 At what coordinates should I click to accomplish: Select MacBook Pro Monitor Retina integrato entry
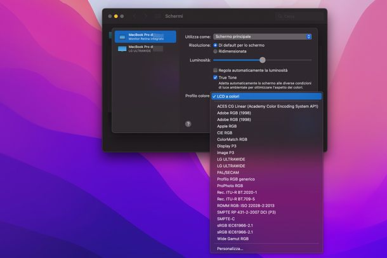[145, 37]
